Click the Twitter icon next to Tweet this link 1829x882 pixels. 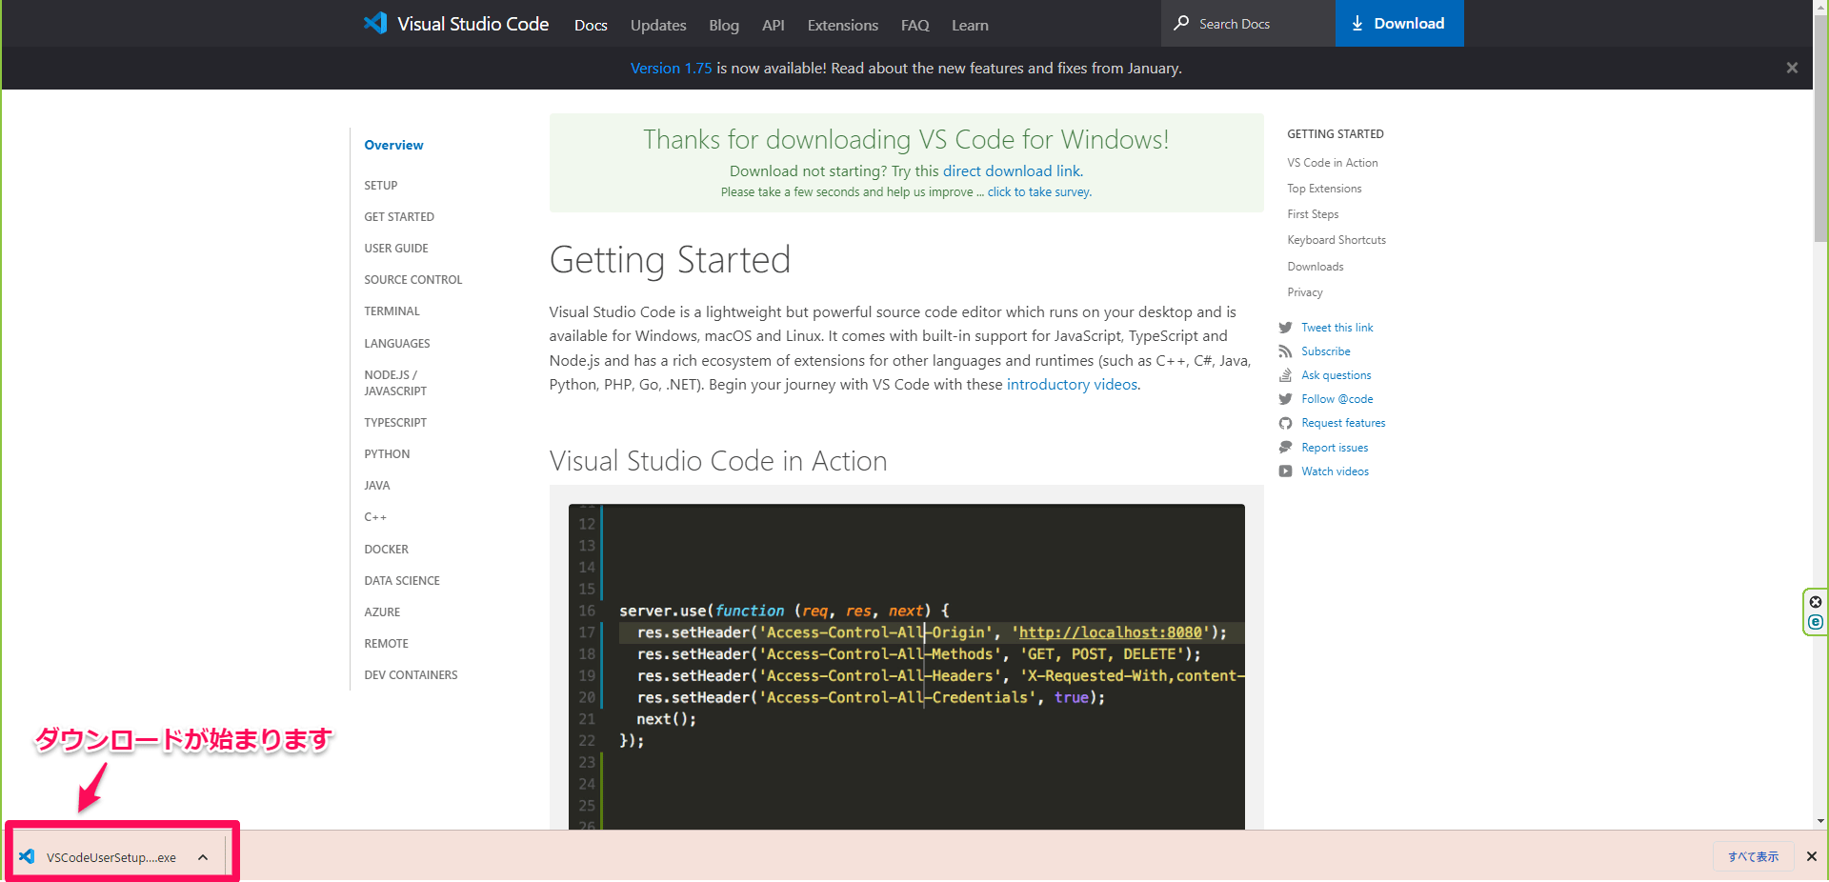1285,328
